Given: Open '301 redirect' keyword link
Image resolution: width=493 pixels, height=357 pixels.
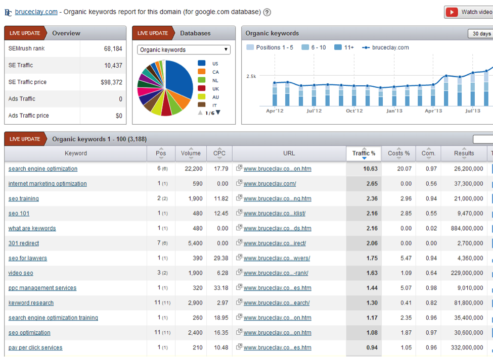Looking at the screenshot, I should tap(24, 243).
